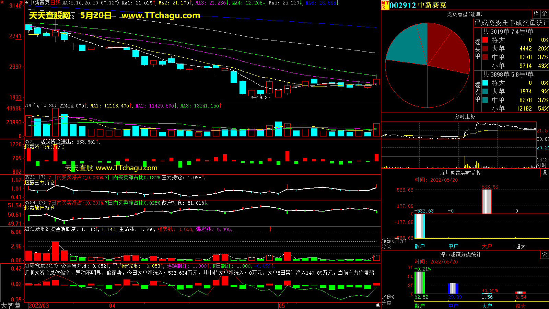Click the 日线 period label
549x309 pixels.
(55, 3)
